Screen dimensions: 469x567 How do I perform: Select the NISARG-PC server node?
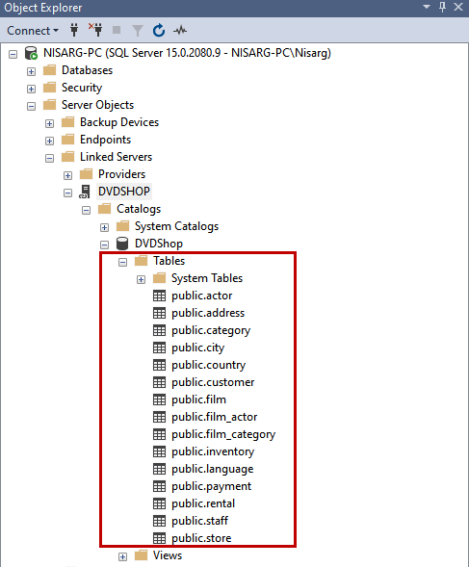(x=187, y=53)
